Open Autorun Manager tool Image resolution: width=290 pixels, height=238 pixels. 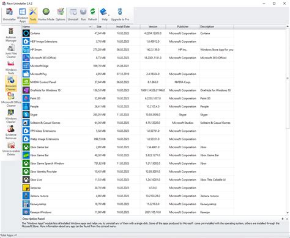click(x=11, y=35)
